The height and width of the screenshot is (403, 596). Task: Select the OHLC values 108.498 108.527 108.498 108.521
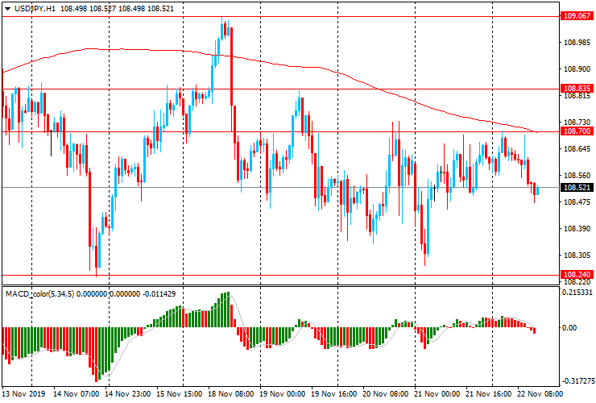point(117,9)
